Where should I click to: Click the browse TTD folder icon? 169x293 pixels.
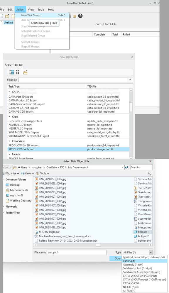point(26,72)
